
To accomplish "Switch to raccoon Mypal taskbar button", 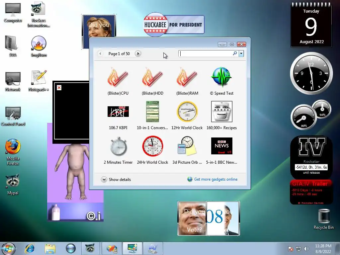I will (x=90, y=248).
